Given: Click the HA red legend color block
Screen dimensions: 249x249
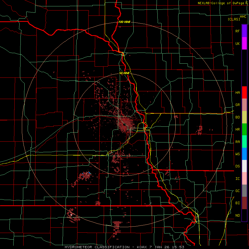Looking at the screenshot, I should (x=244, y=92).
